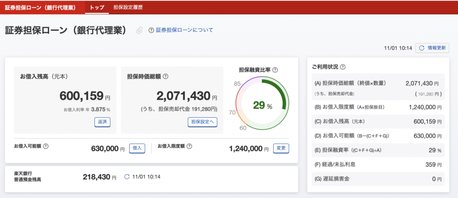Click help icon next to ご利用状況
The image size is (458, 198).
point(343,67)
